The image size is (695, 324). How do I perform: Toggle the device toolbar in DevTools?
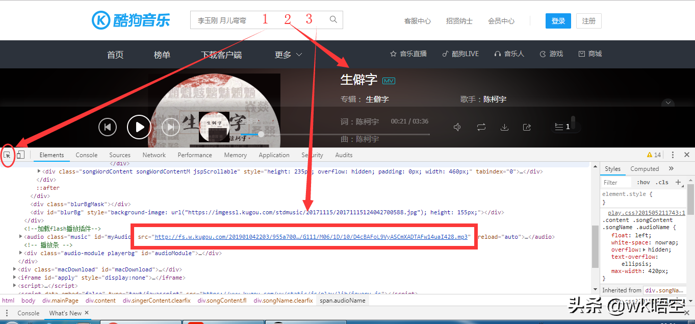[20, 155]
